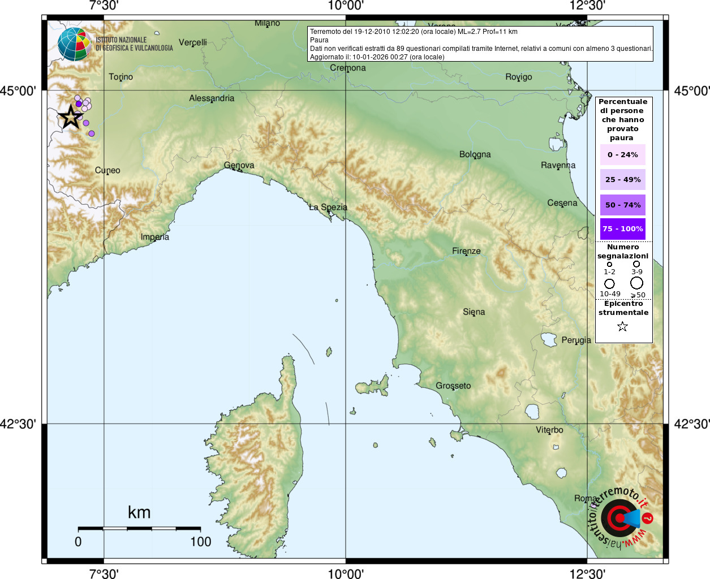The height and width of the screenshot is (579, 710).
Task: Click the black epicenter star on the map
Action: click(71, 117)
